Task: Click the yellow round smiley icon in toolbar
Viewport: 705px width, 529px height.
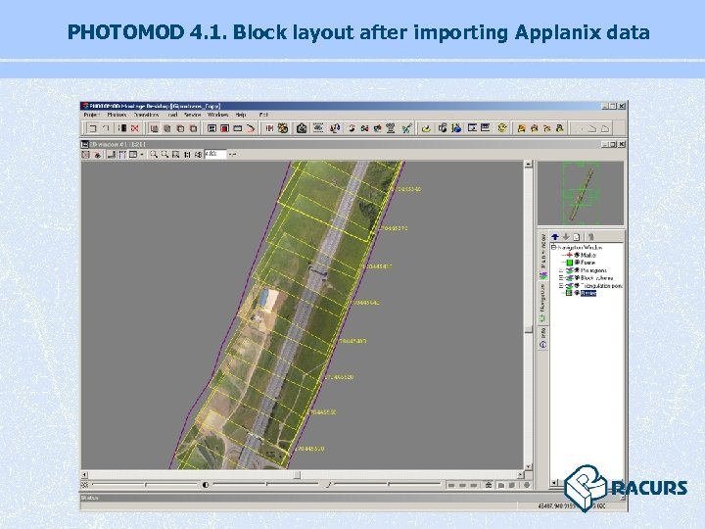Action: (x=502, y=127)
